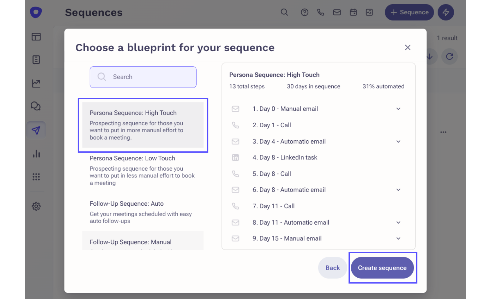The width and height of the screenshot is (491, 299).
Task: Click envelope icon for step 8 Automatic email
Action: pos(235,222)
